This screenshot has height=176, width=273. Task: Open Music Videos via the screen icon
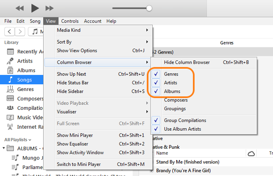[10, 118]
